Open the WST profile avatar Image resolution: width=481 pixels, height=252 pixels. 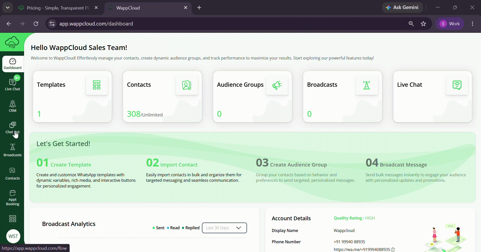[x=13, y=236]
